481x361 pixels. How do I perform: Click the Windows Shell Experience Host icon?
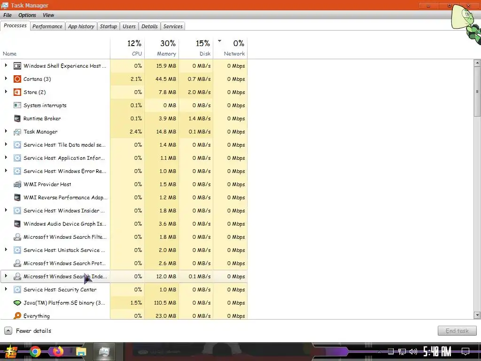tap(17, 66)
